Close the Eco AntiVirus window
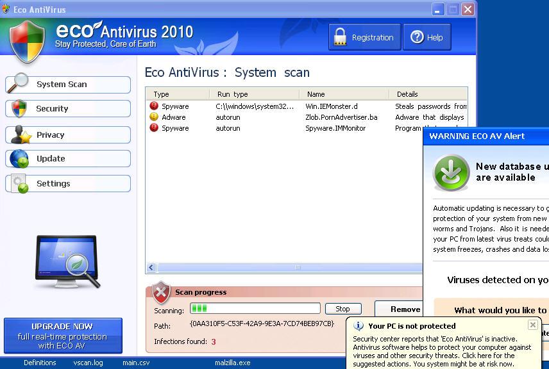Viewport: 549px width, 369px height. (468, 10)
